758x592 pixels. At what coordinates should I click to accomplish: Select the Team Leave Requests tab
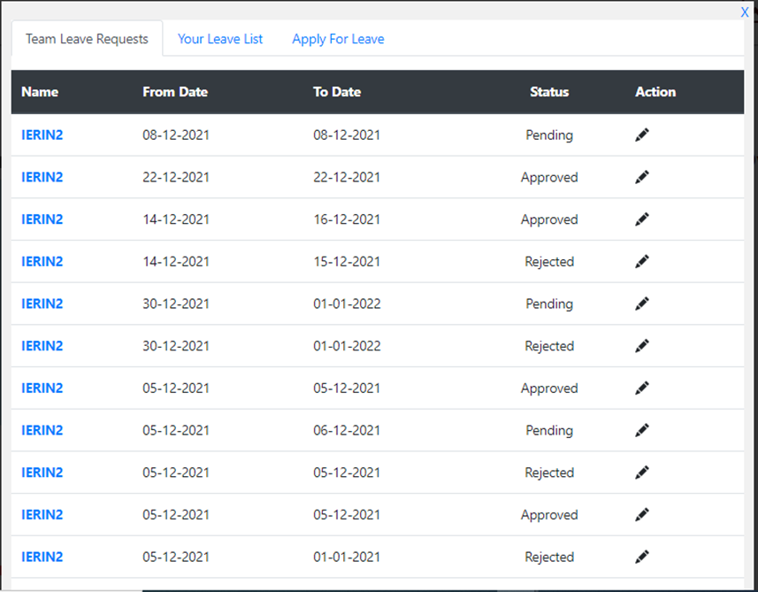click(87, 39)
